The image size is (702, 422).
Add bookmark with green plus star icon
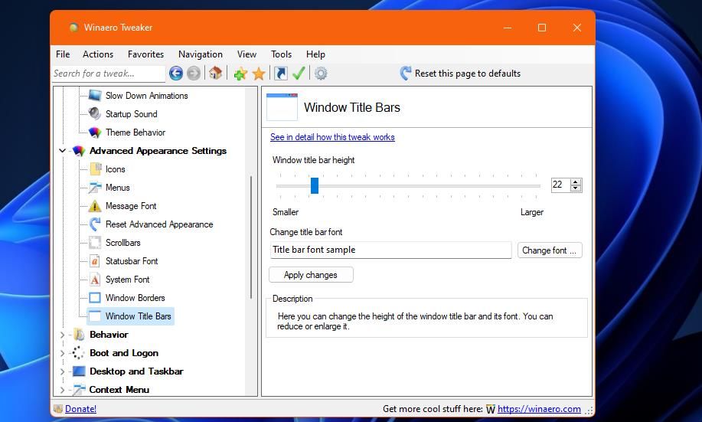point(240,74)
